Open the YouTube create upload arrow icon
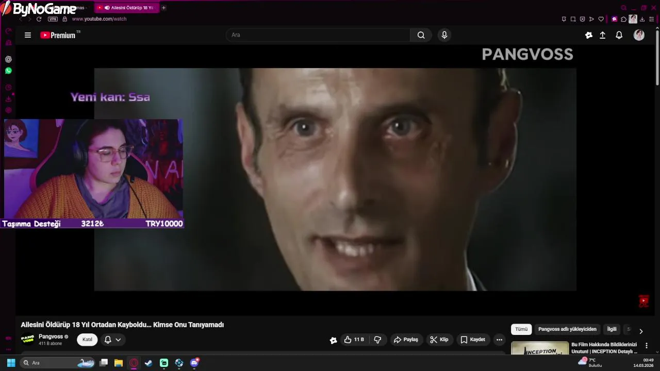 [602, 35]
